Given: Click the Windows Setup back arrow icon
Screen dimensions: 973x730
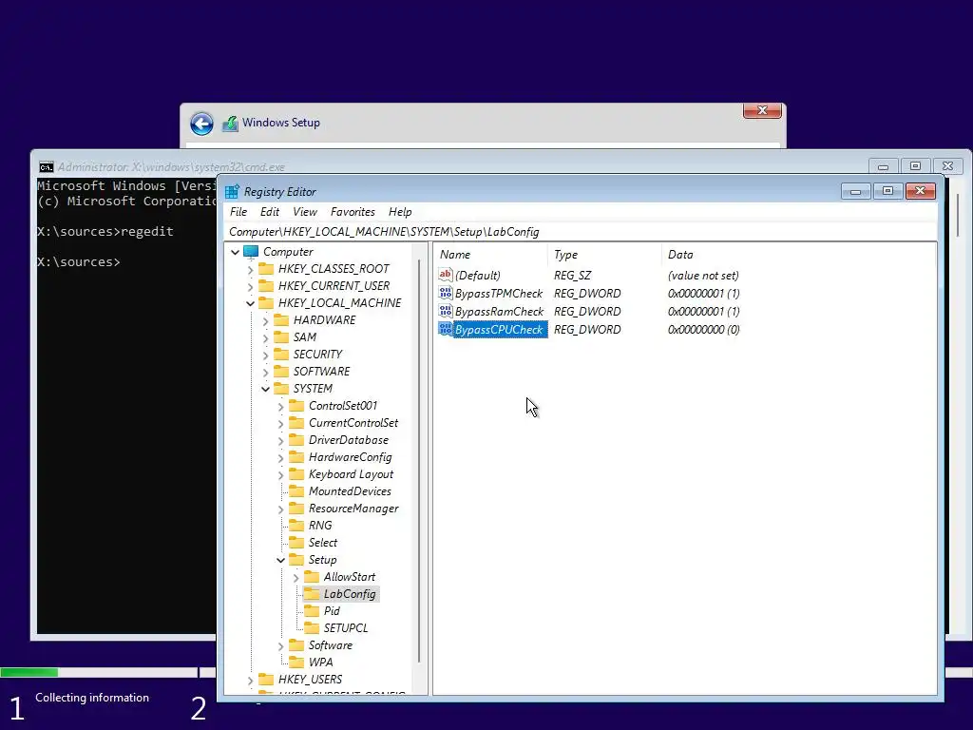Looking at the screenshot, I should [201, 124].
